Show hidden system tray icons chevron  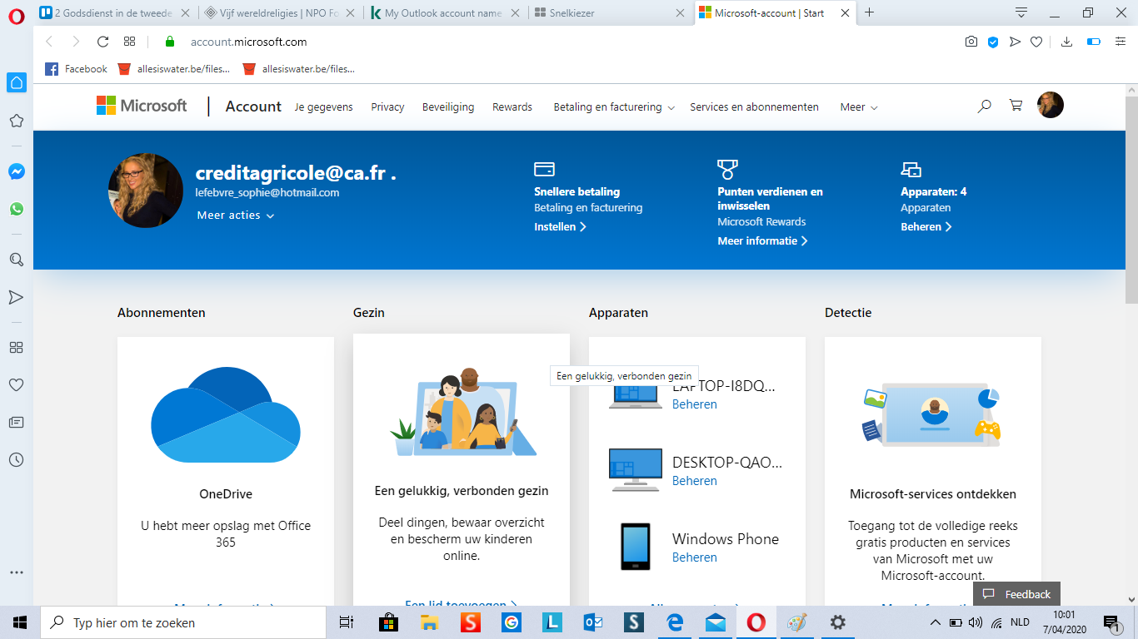click(936, 622)
